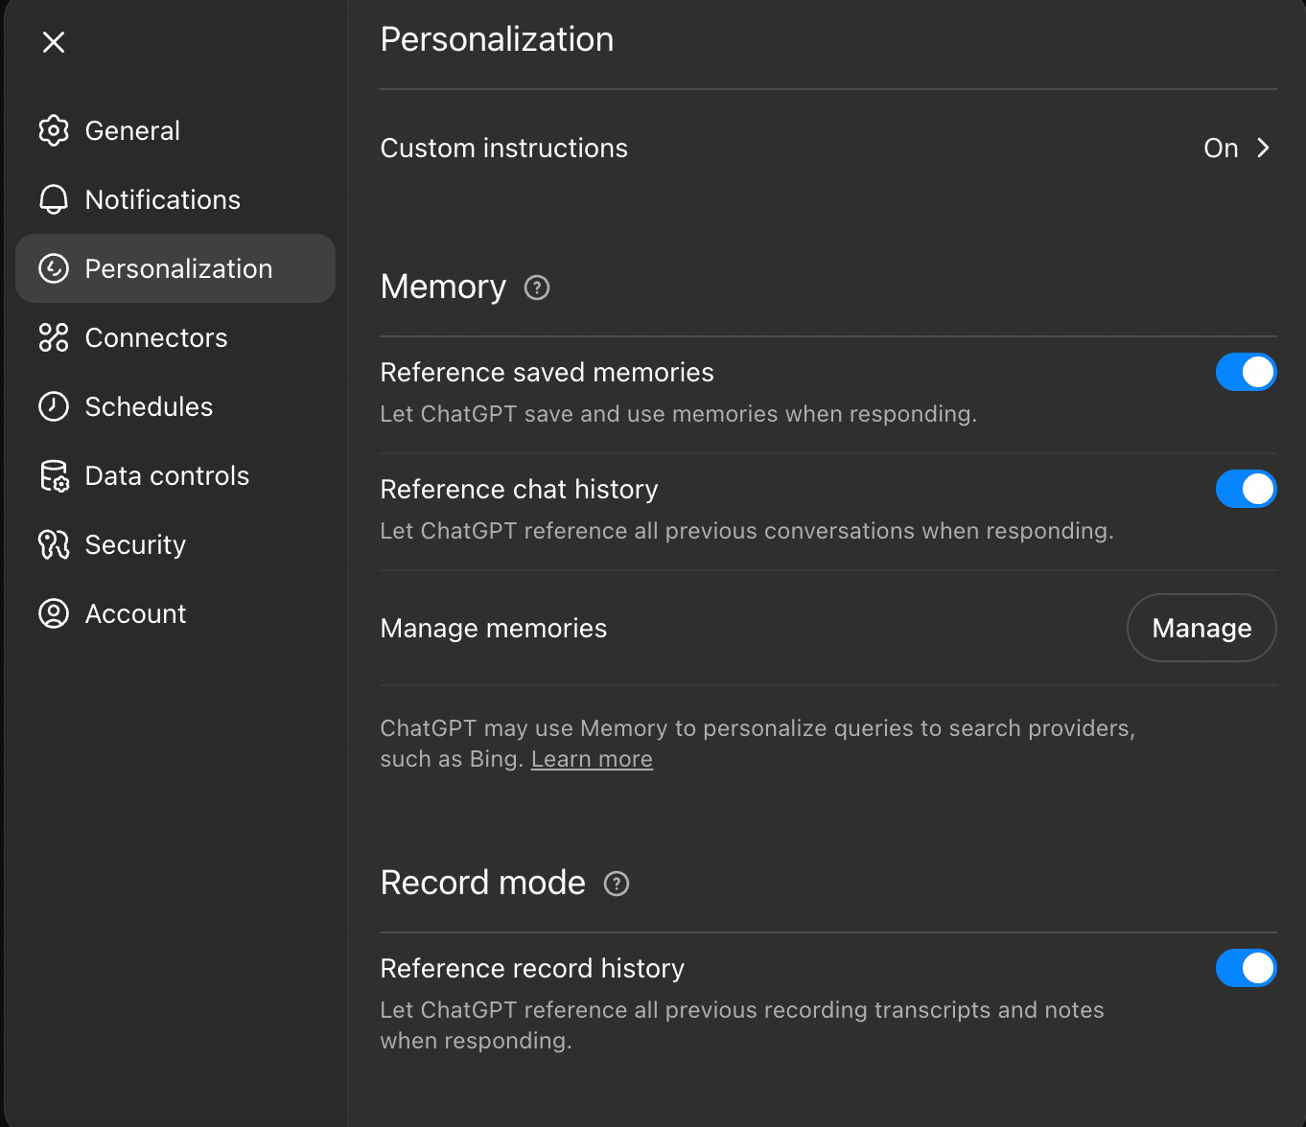Screen dimensions: 1306x1127
Task: Open the Custom instructions row
Action: point(503,148)
